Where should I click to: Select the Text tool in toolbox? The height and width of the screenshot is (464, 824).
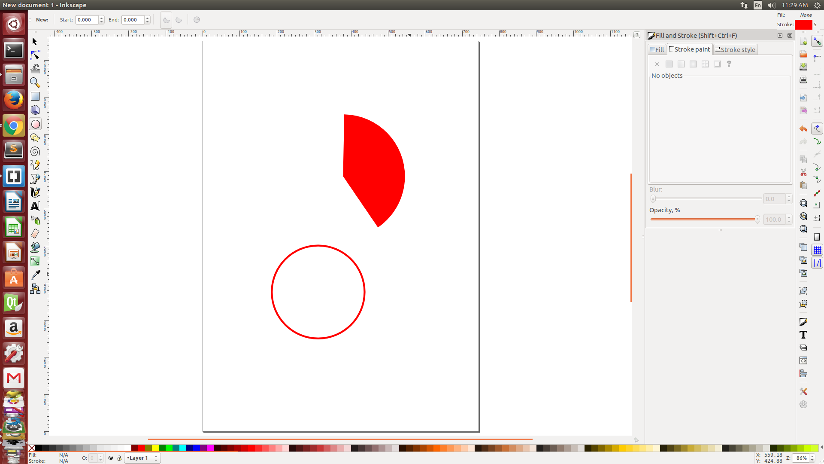point(35,206)
